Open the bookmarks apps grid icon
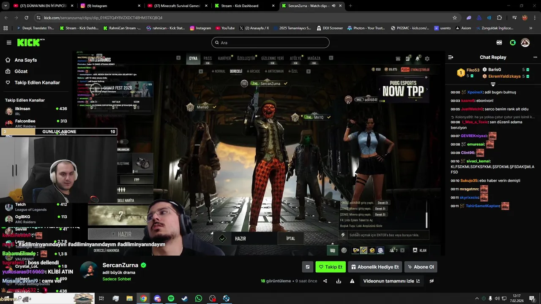This screenshot has height=304, width=541. coord(5,28)
